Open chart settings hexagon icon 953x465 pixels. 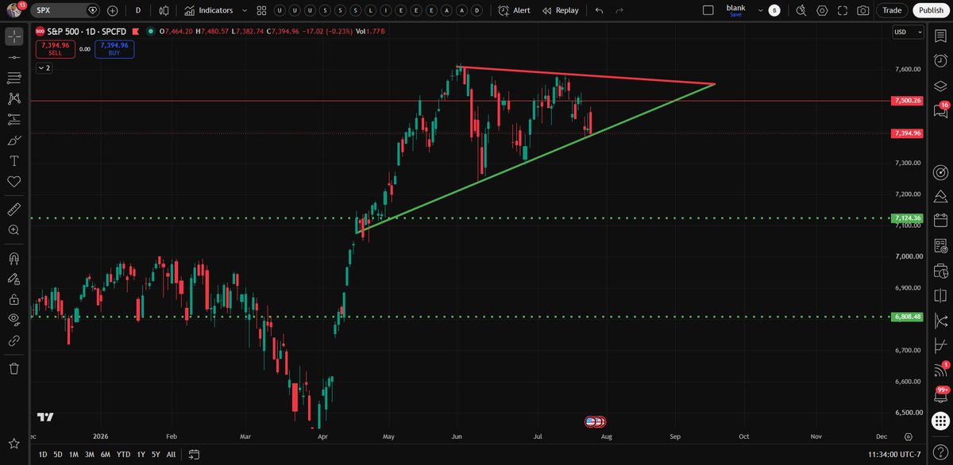822,10
